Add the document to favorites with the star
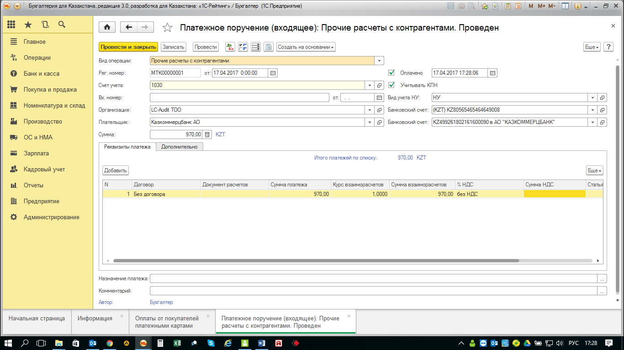Screen dimensions: 624x350 point(168,28)
